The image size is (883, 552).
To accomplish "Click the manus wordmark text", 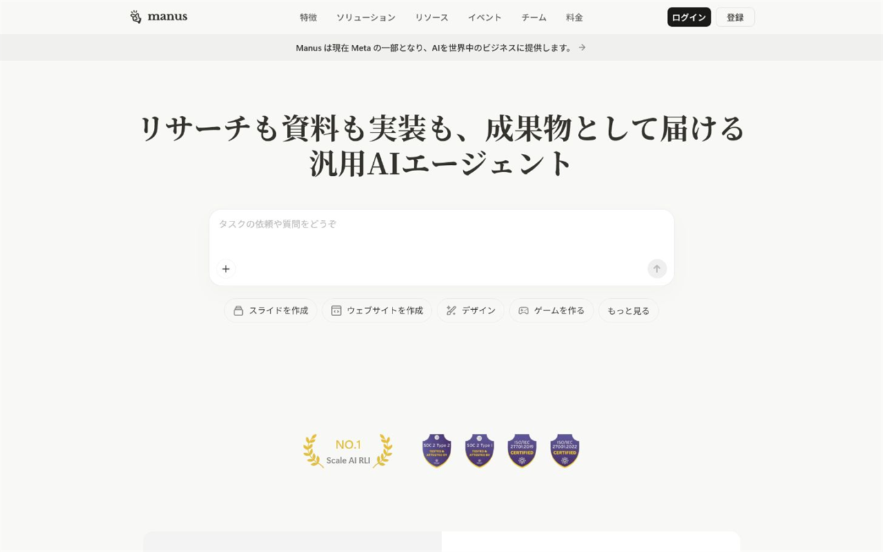I will 167,17.
